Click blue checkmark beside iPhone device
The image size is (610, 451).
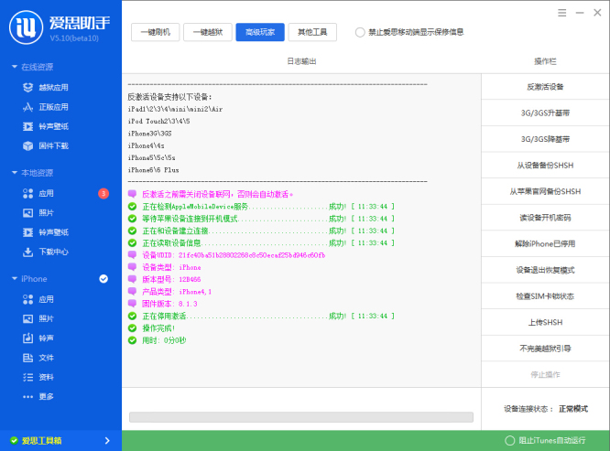(103, 279)
